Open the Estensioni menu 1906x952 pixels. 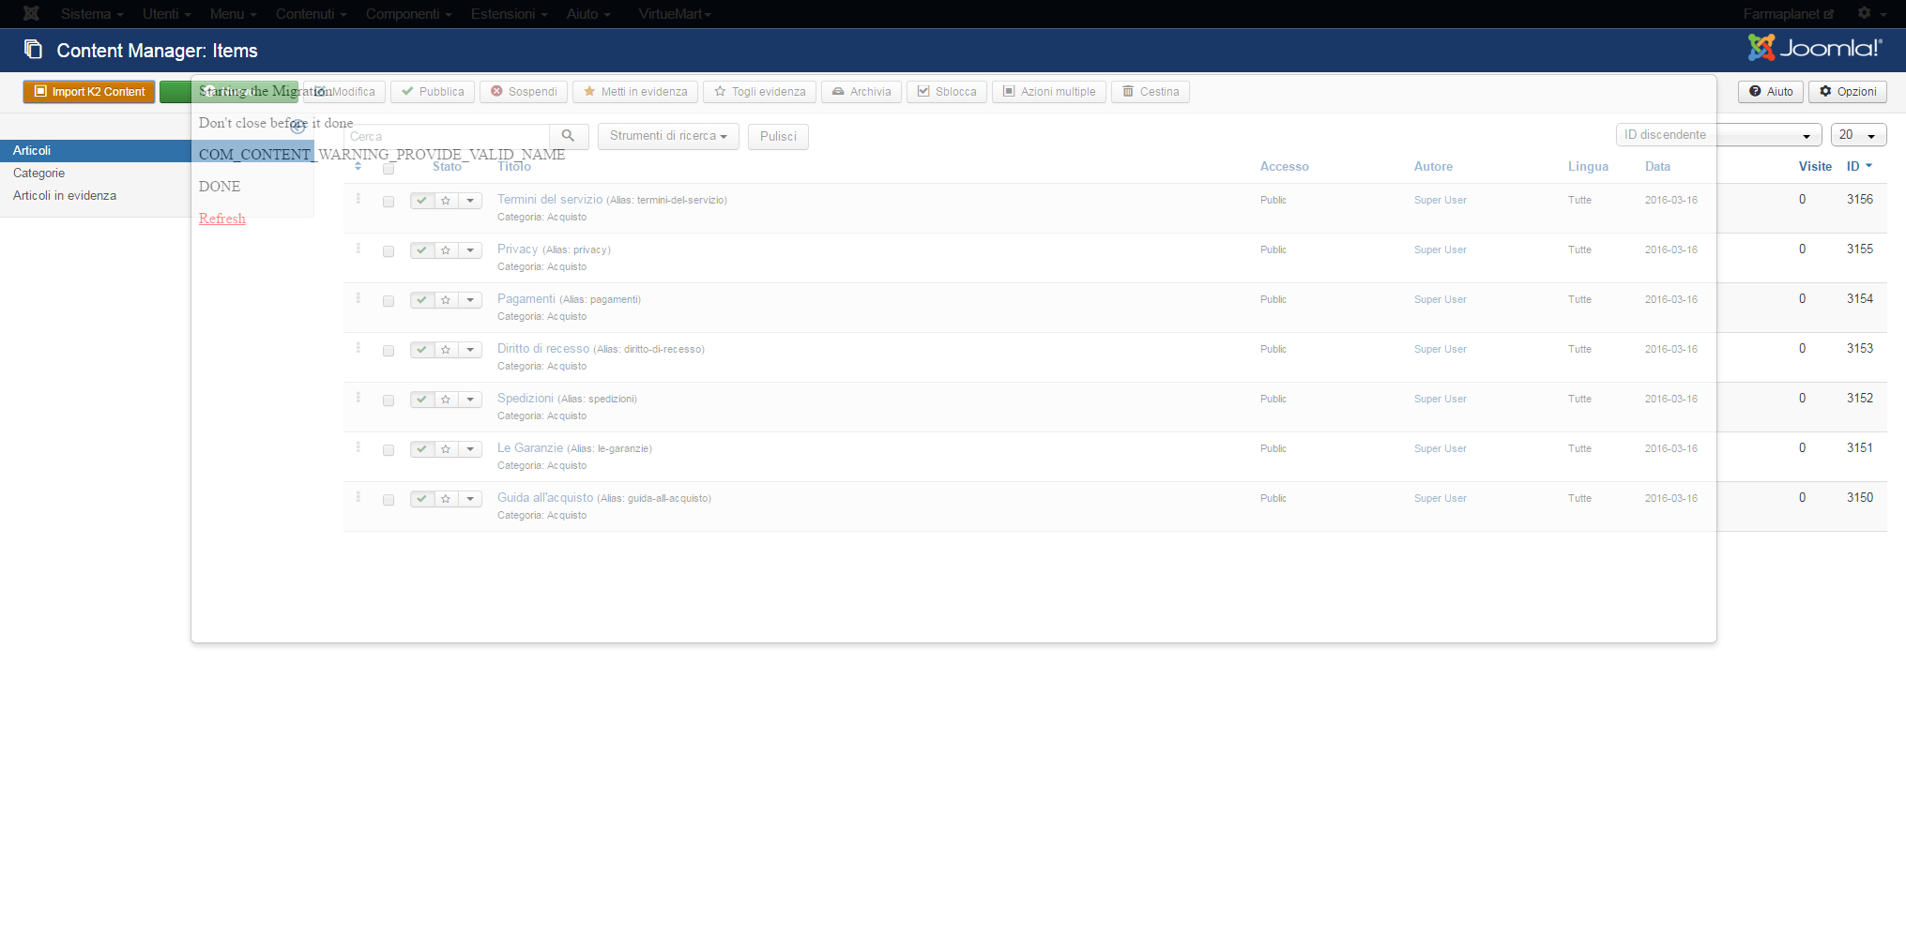pos(509,14)
